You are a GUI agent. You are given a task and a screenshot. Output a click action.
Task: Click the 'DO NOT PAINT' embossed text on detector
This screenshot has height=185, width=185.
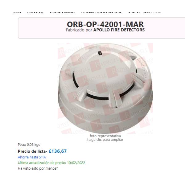(x=142, y=68)
